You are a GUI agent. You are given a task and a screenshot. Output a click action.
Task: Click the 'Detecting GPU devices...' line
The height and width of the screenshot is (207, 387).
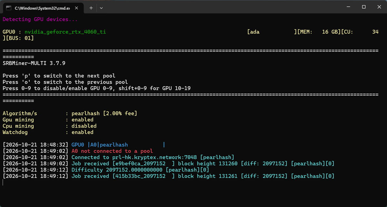pyautogui.click(x=40, y=19)
